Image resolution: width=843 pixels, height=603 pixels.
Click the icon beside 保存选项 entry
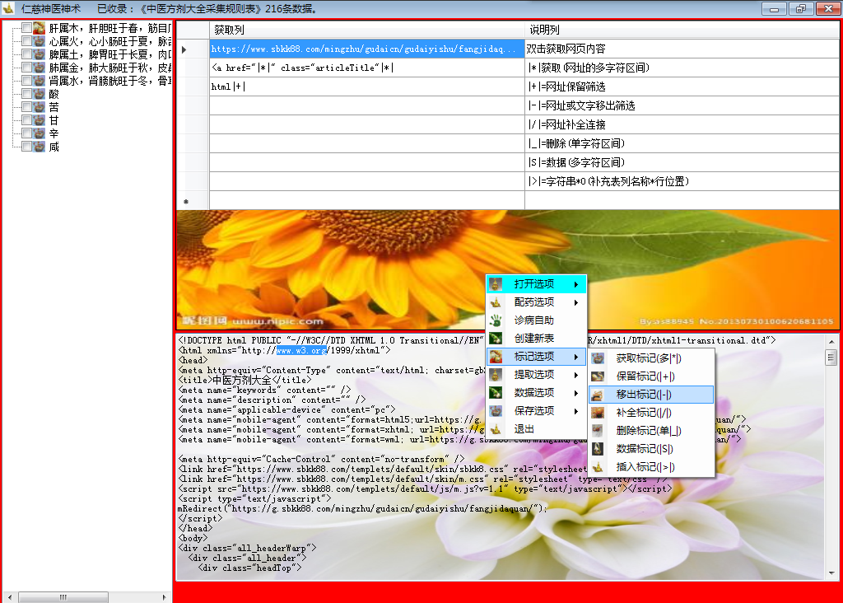[496, 411]
